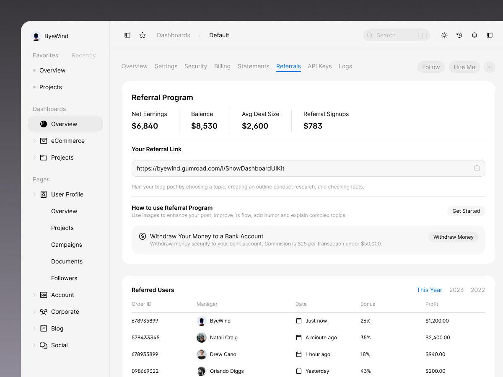Filter referred users by 2023
Image resolution: width=503 pixels, height=377 pixels.
(x=456, y=290)
